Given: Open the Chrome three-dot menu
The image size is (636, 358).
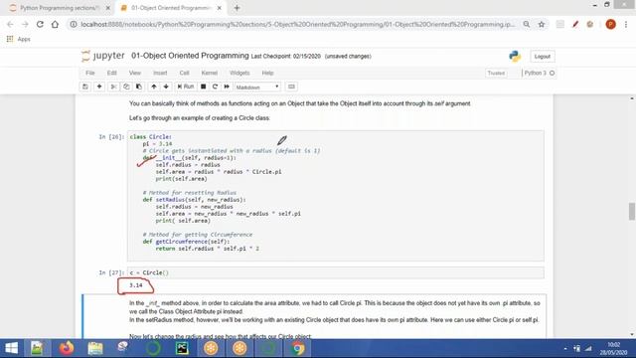Looking at the screenshot, I should coord(626,24).
